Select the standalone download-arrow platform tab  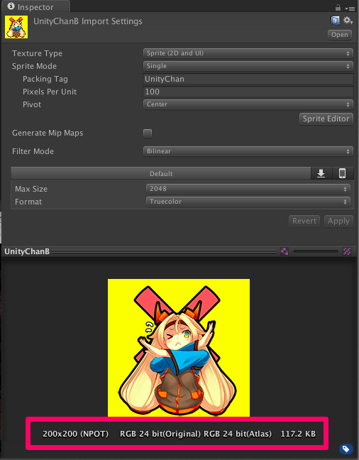321,173
